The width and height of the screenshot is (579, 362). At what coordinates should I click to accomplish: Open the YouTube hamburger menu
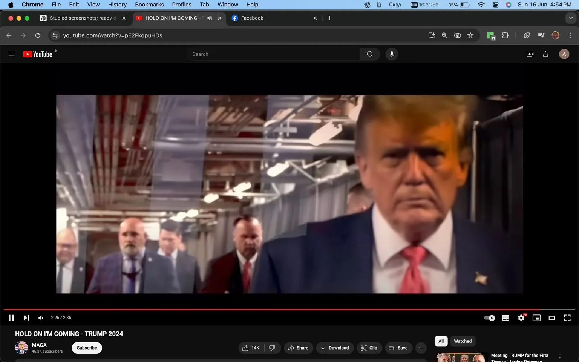[11, 54]
